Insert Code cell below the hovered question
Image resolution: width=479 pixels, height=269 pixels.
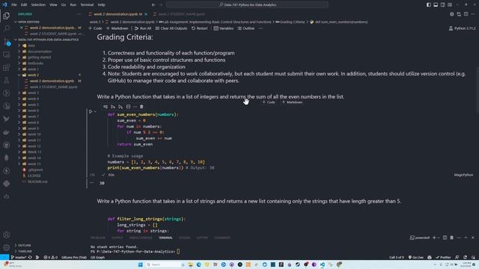pyautogui.click(x=269, y=102)
